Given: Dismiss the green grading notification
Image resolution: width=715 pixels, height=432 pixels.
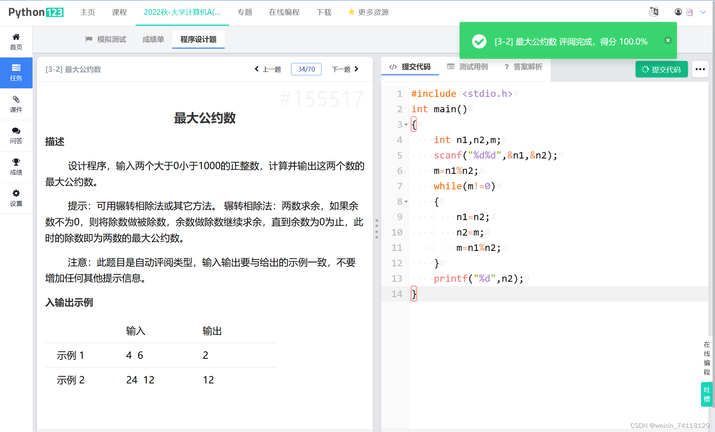Looking at the screenshot, I should click(x=668, y=40).
